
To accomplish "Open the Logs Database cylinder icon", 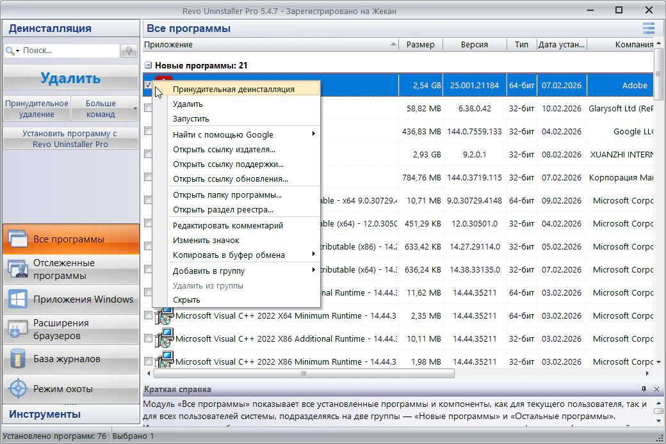I will [x=17, y=359].
